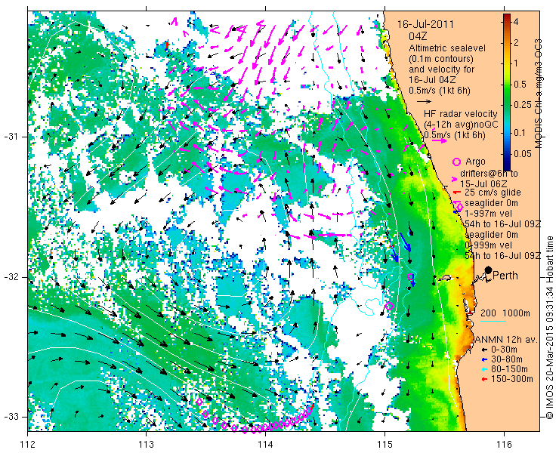559x453 pixels.
Task: Click the Perth city label
Action: tap(505, 276)
